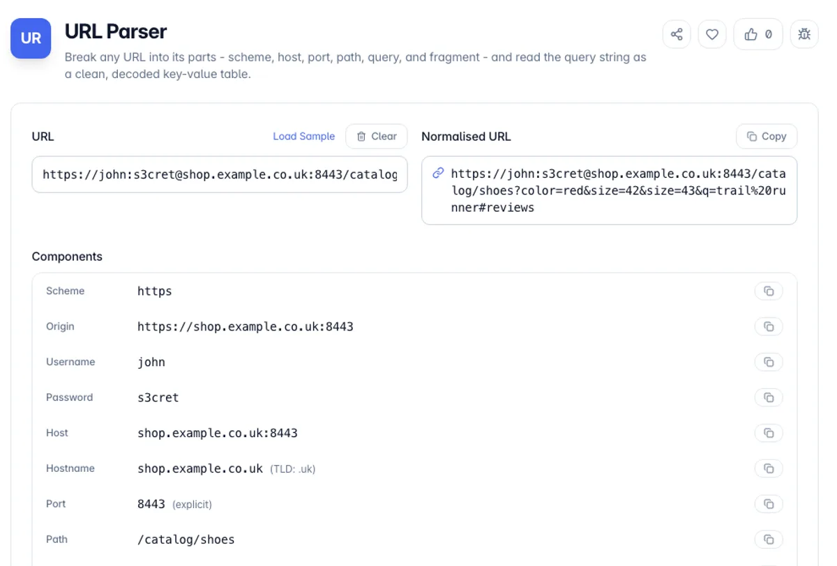The width and height of the screenshot is (837, 566).
Task: Click the 'URL Parser' title
Action: [116, 31]
